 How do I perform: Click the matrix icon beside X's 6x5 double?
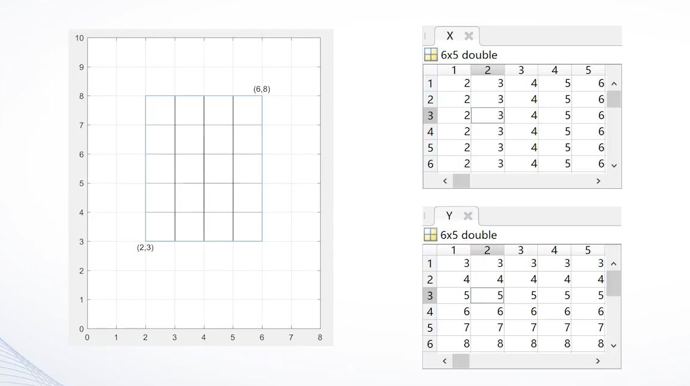click(431, 55)
